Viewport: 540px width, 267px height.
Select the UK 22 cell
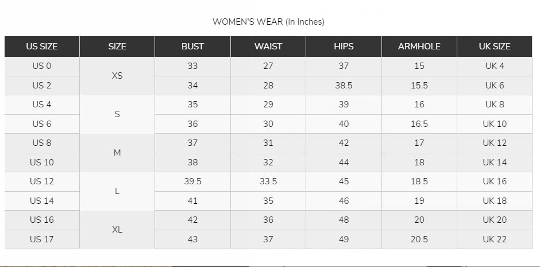494,239
